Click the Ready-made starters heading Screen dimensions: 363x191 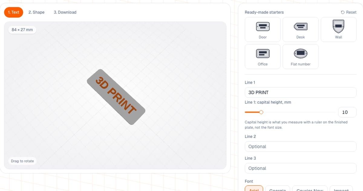click(264, 12)
